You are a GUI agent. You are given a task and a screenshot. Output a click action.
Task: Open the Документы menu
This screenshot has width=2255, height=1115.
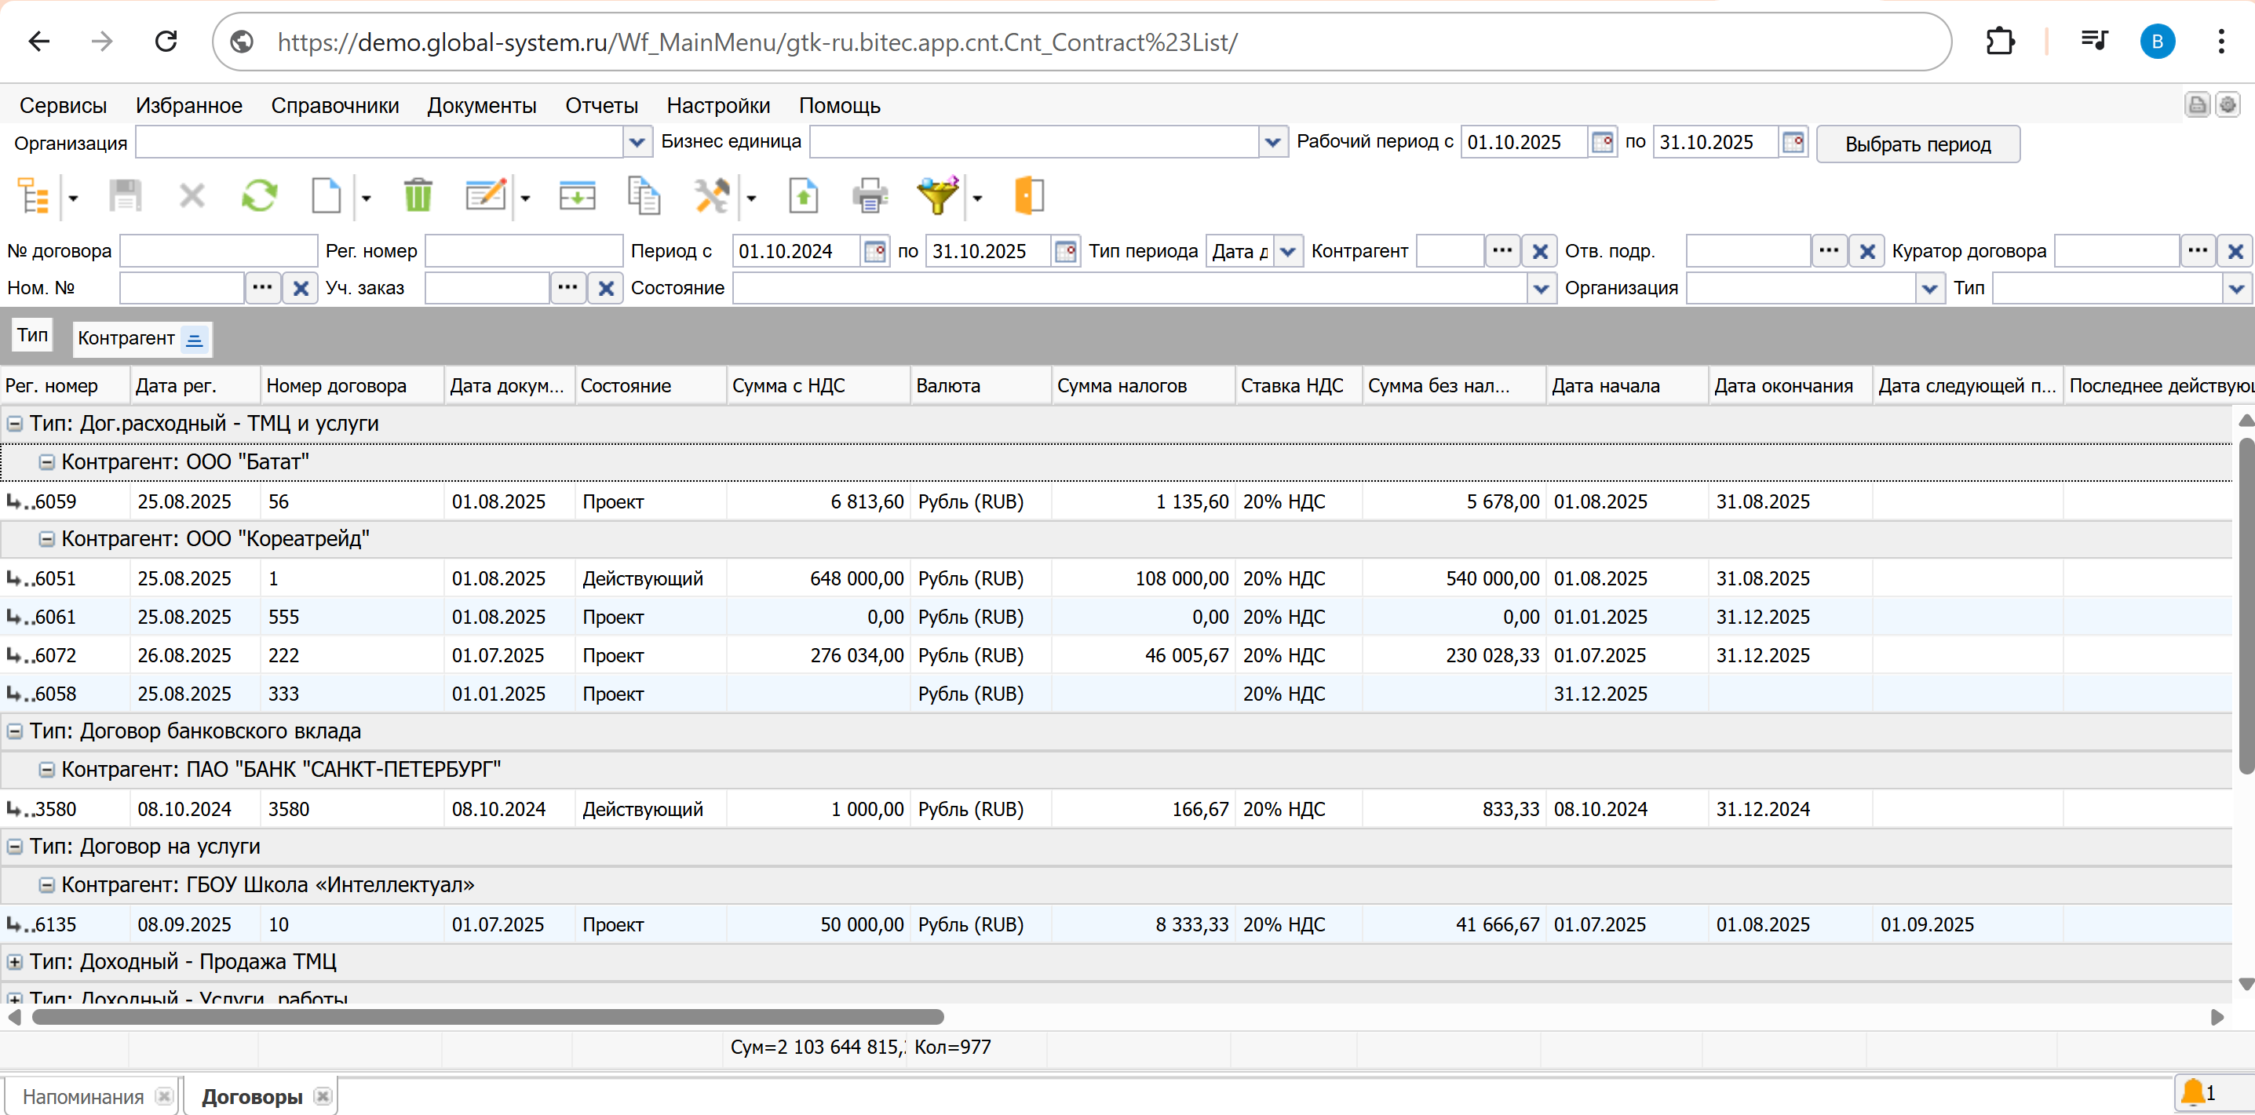click(x=481, y=106)
